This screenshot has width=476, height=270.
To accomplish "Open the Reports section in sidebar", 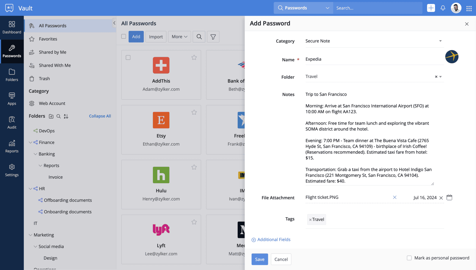I will (x=12, y=147).
